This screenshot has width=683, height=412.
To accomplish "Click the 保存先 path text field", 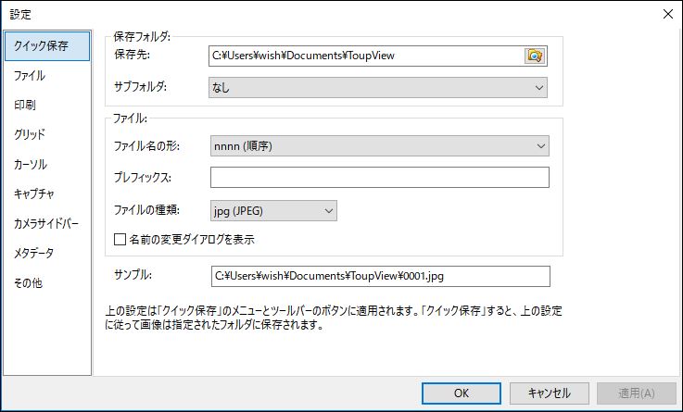I will [x=366, y=56].
